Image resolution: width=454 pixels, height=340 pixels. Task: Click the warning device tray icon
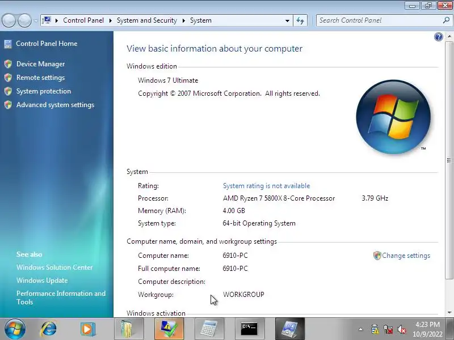[375, 329]
